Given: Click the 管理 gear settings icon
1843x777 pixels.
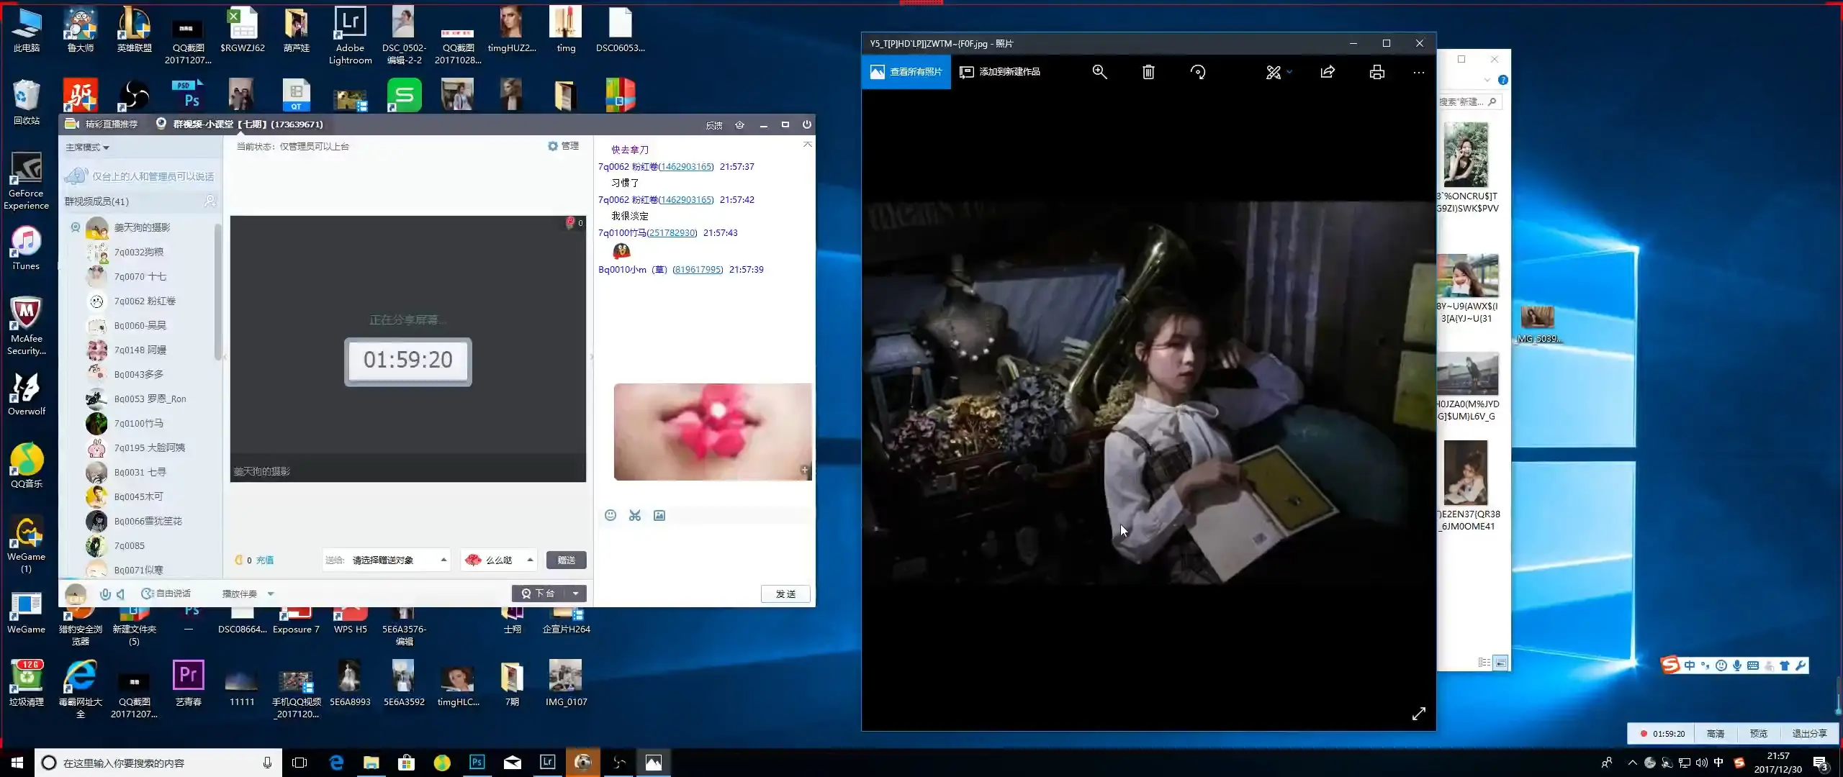Looking at the screenshot, I should (x=552, y=146).
